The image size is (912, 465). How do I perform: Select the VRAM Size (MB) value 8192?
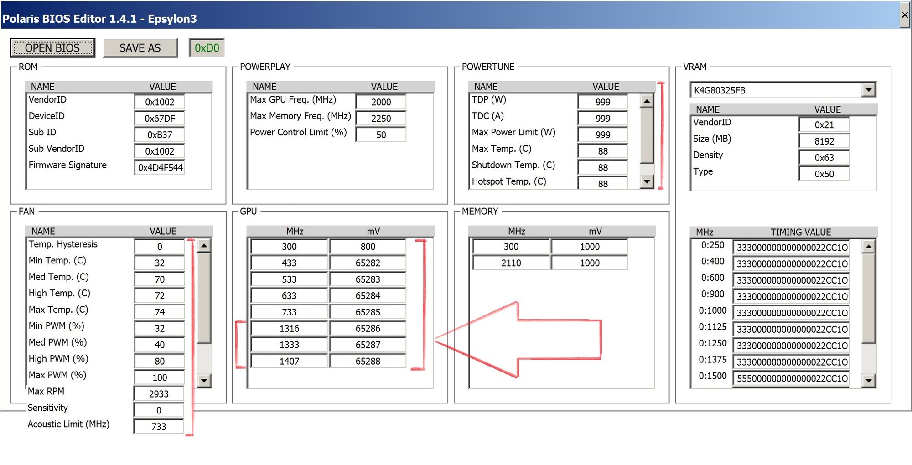824,141
